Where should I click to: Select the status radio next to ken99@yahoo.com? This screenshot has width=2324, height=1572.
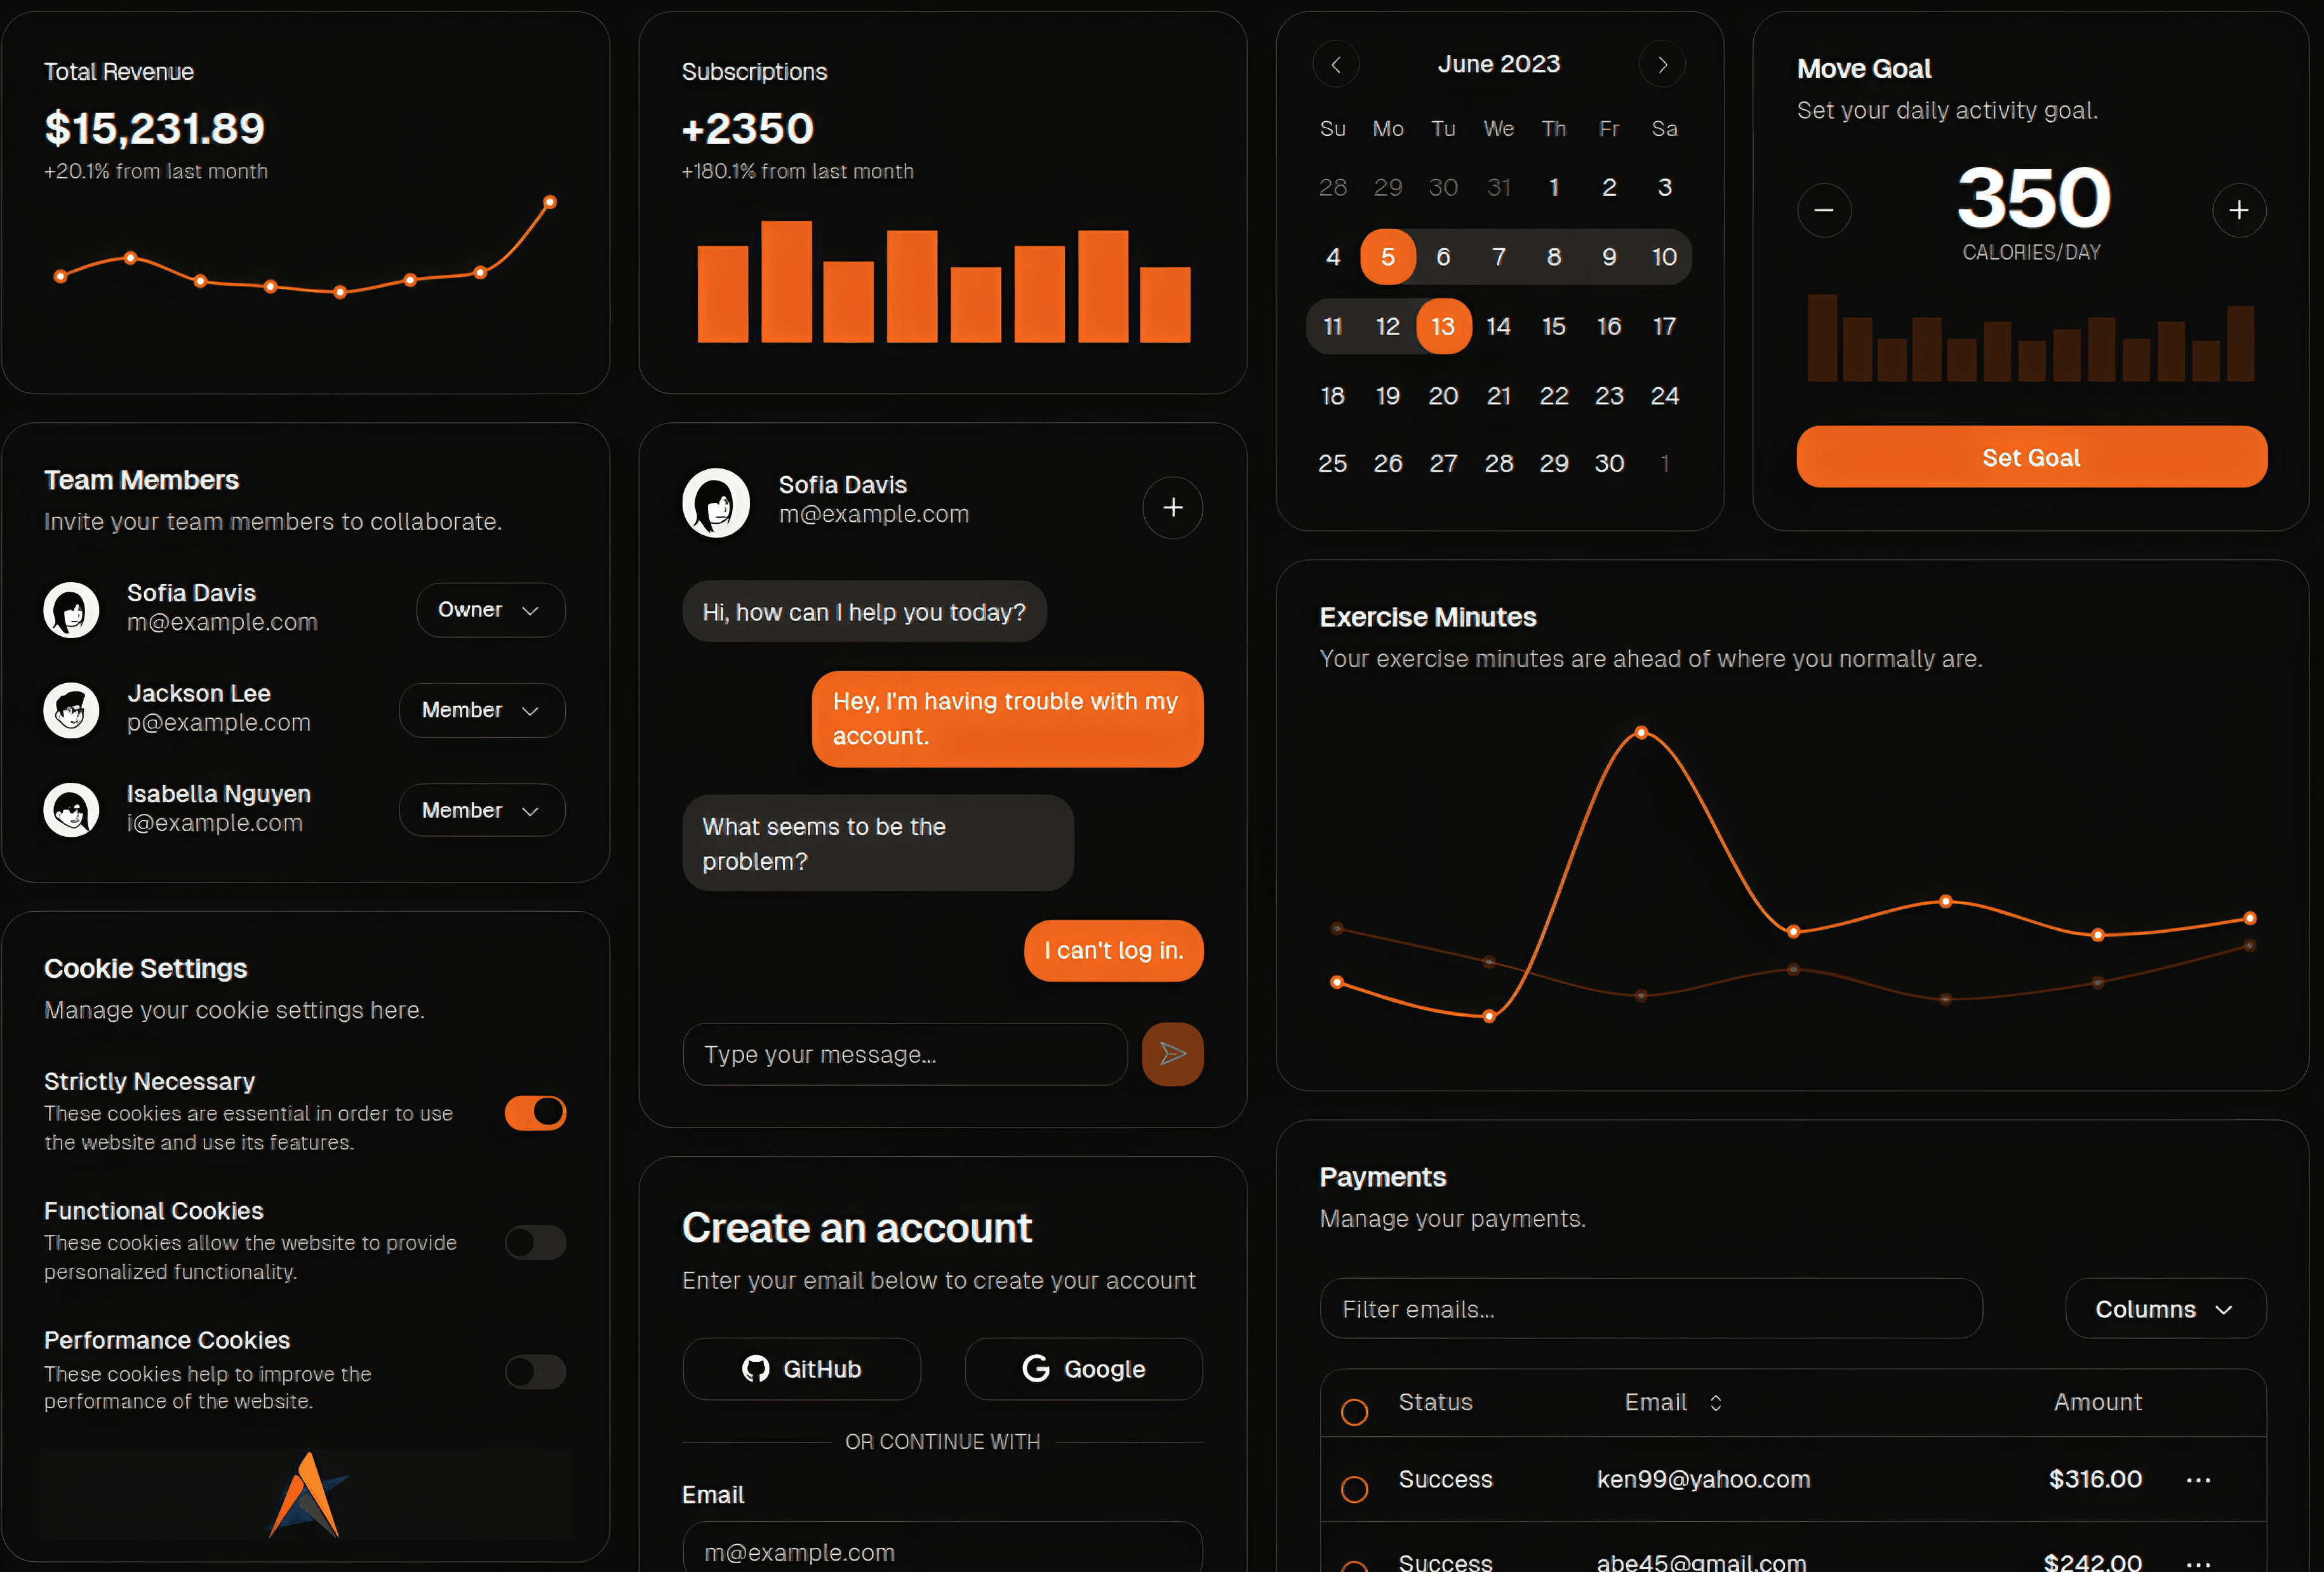pyautogui.click(x=1355, y=1488)
